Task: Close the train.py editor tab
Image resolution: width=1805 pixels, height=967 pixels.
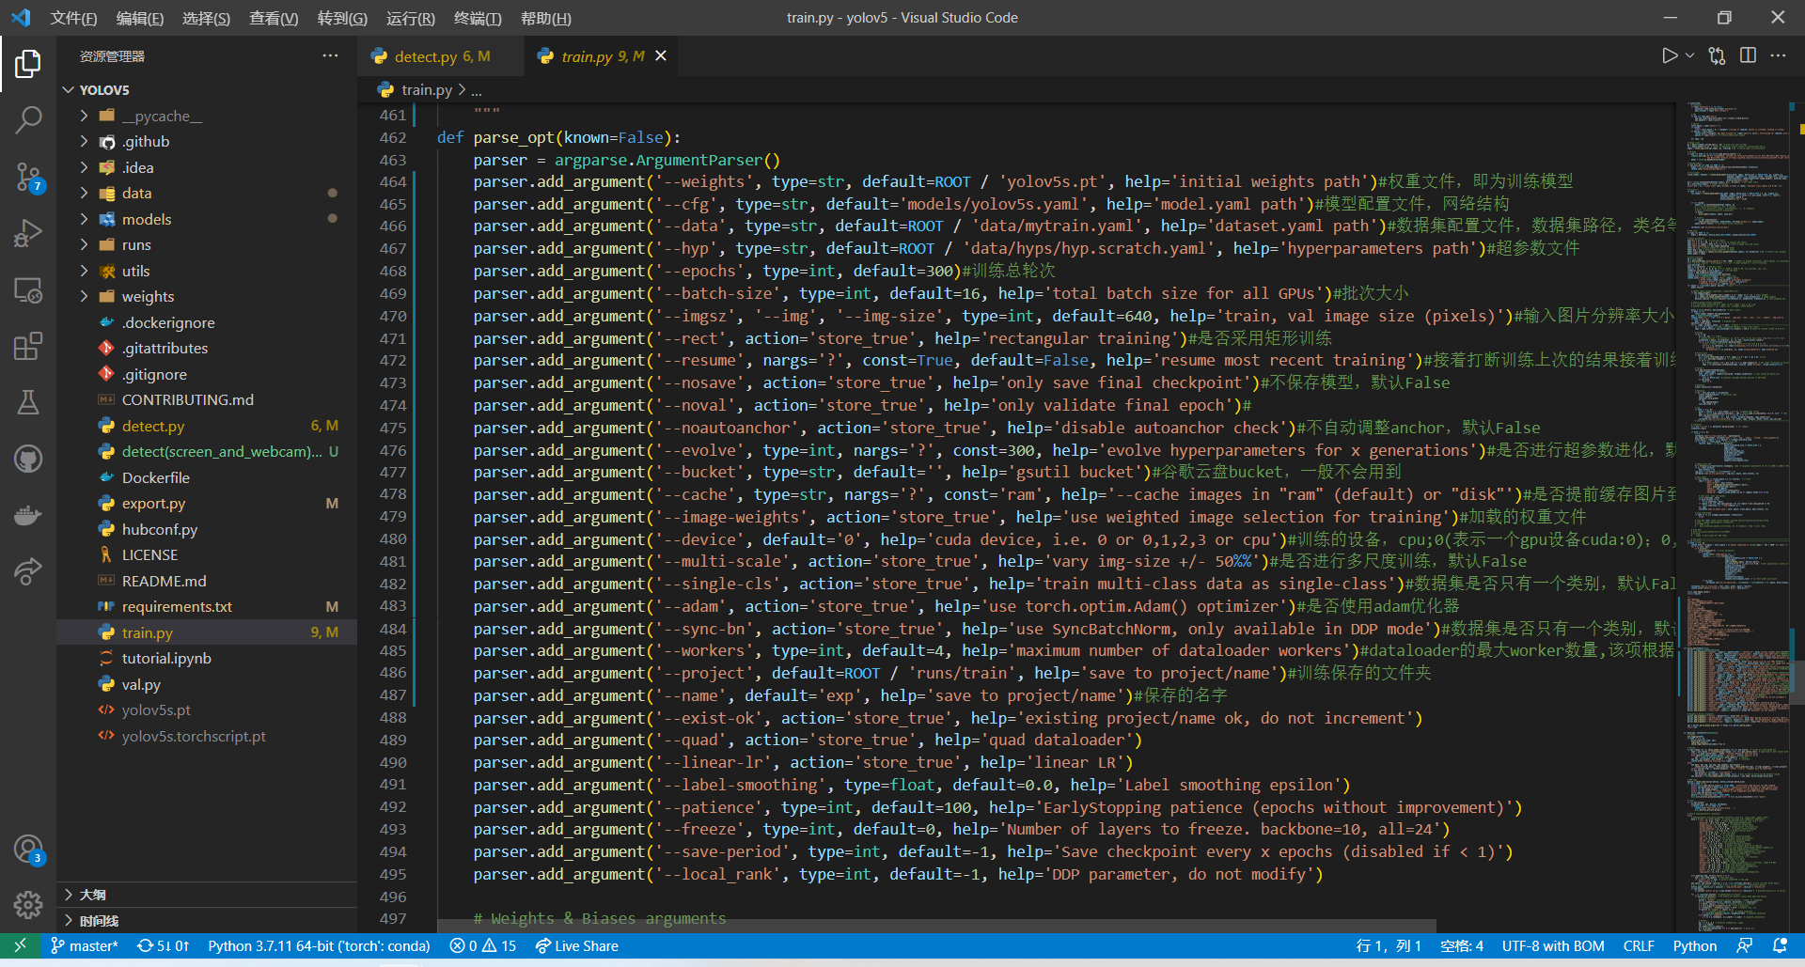Action: (x=661, y=56)
